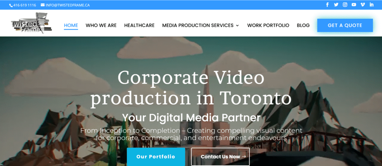Open the LinkedIn social icon
The height and width of the screenshot is (166, 382).
[x=372, y=4]
